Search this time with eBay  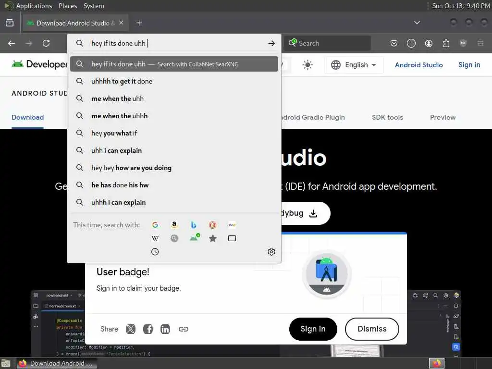232,225
